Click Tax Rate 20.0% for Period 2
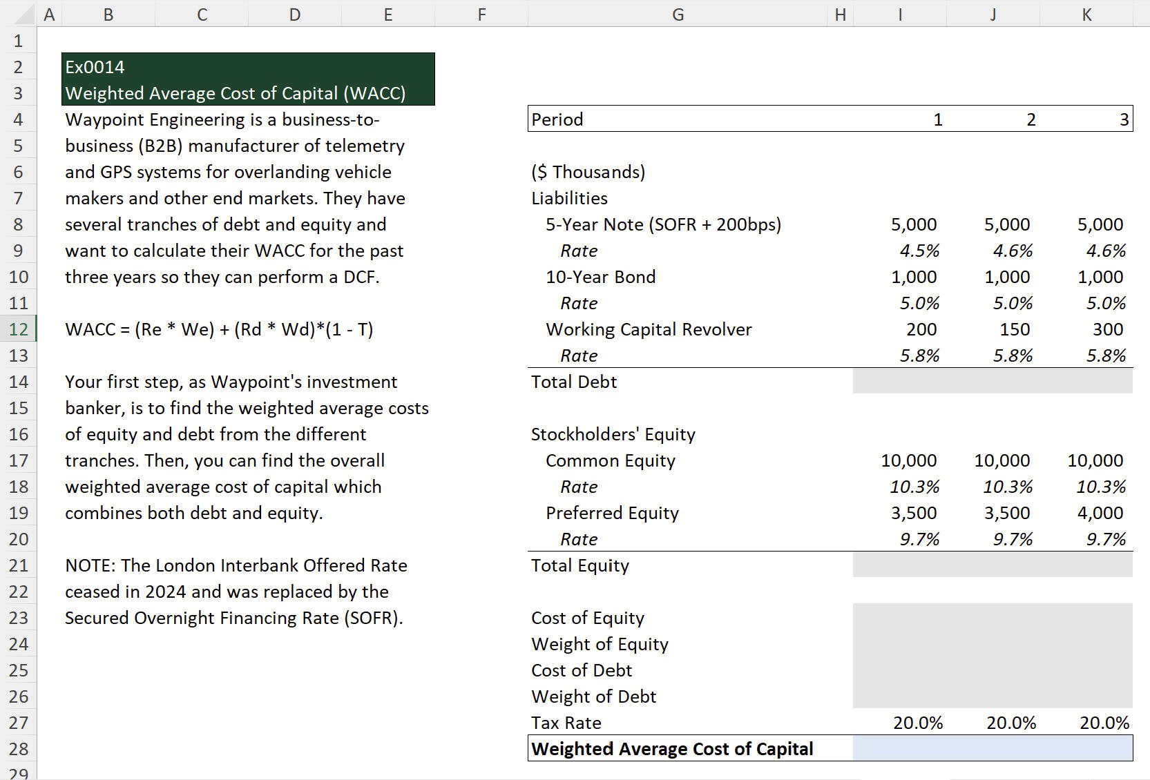This screenshot has width=1150, height=780. pyautogui.click(x=1010, y=723)
